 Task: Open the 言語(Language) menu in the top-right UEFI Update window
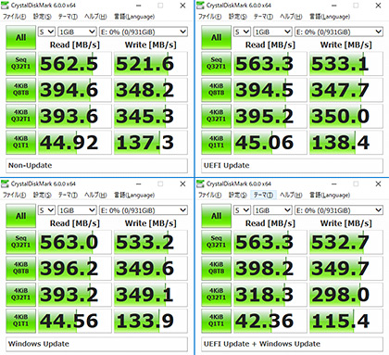pyautogui.click(x=330, y=17)
